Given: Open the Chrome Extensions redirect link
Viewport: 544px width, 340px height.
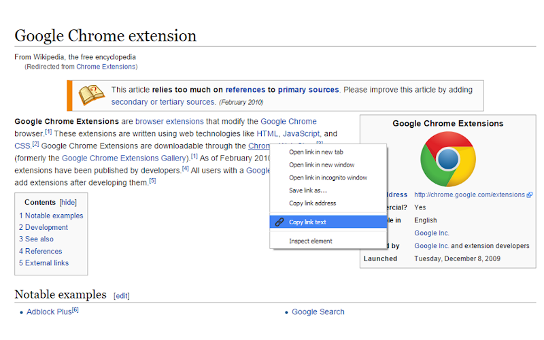Looking at the screenshot, I should point(106,67).
